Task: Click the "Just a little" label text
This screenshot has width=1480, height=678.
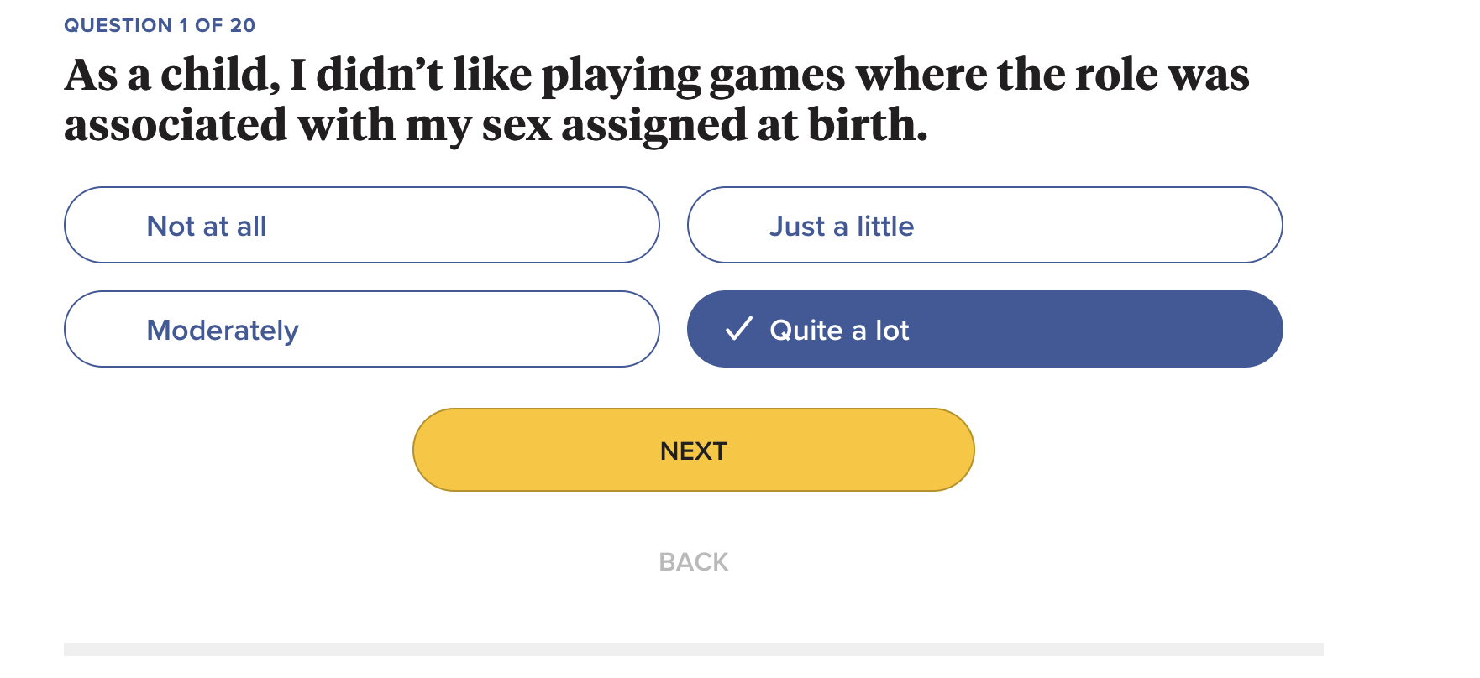Action: pyautogui.click(x=842, y=227)
